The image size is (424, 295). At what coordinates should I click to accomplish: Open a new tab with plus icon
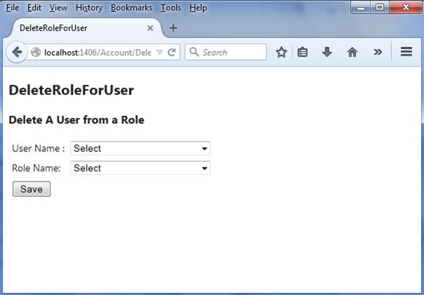173,28
